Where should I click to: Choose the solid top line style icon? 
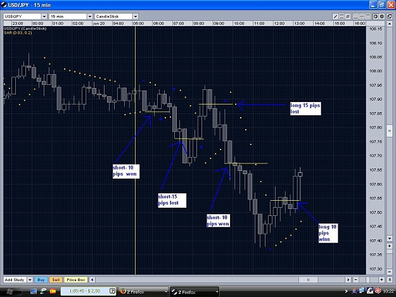tap(368, 16)
